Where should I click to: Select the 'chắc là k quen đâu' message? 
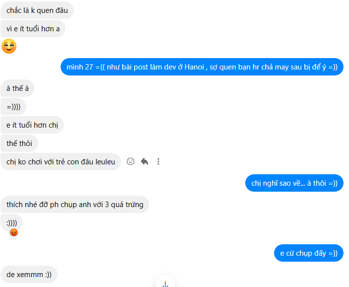pos(37,10)
